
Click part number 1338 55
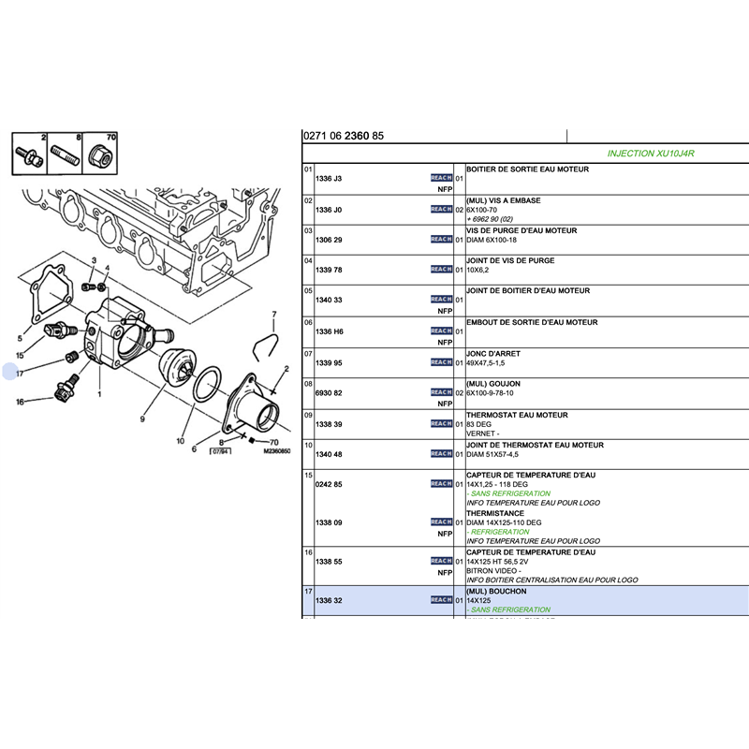pos(329,562)
